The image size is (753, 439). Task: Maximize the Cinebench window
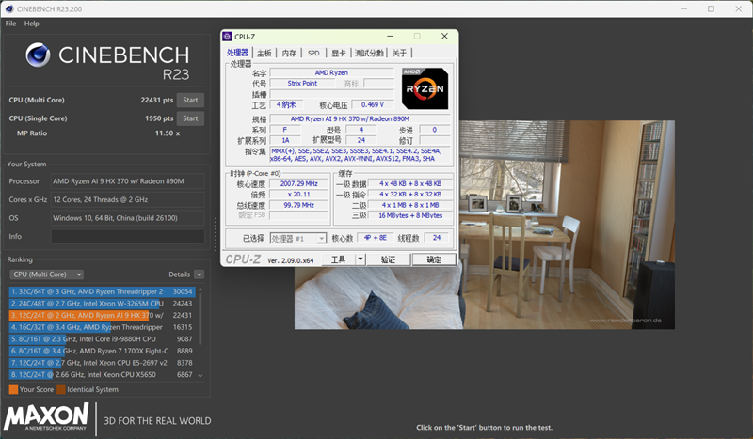[712, 8]
